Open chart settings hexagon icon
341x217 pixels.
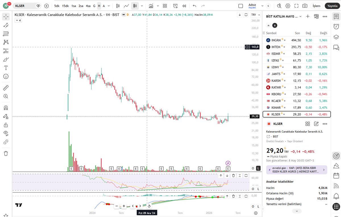click(288, 6)
